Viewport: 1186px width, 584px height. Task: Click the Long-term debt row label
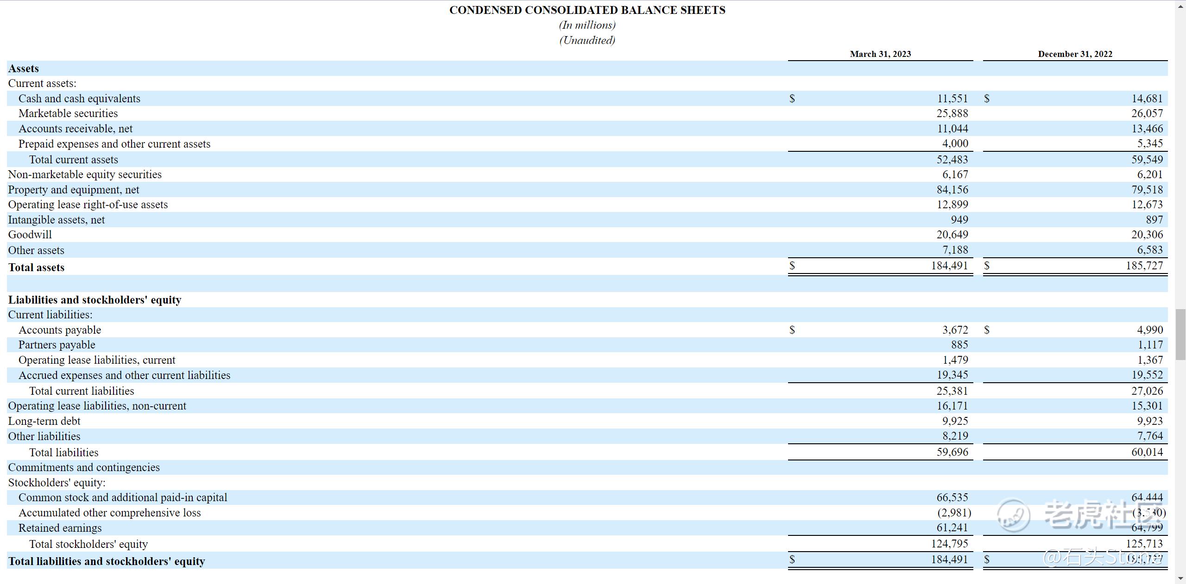pos(44,421)
